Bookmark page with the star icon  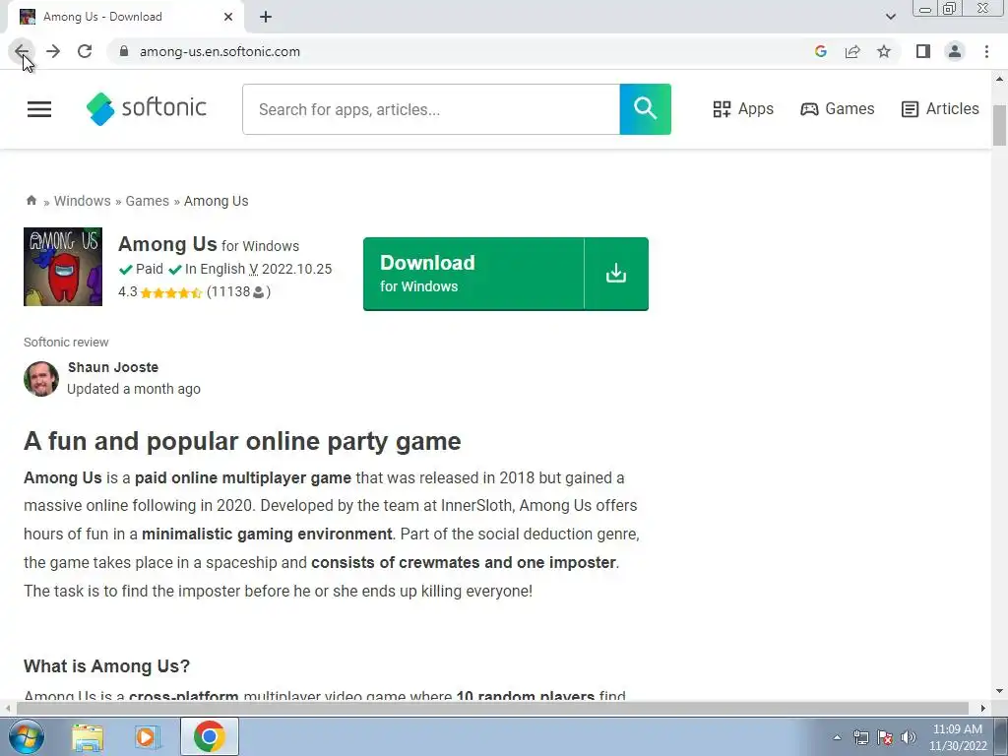[x=884, y=51]
